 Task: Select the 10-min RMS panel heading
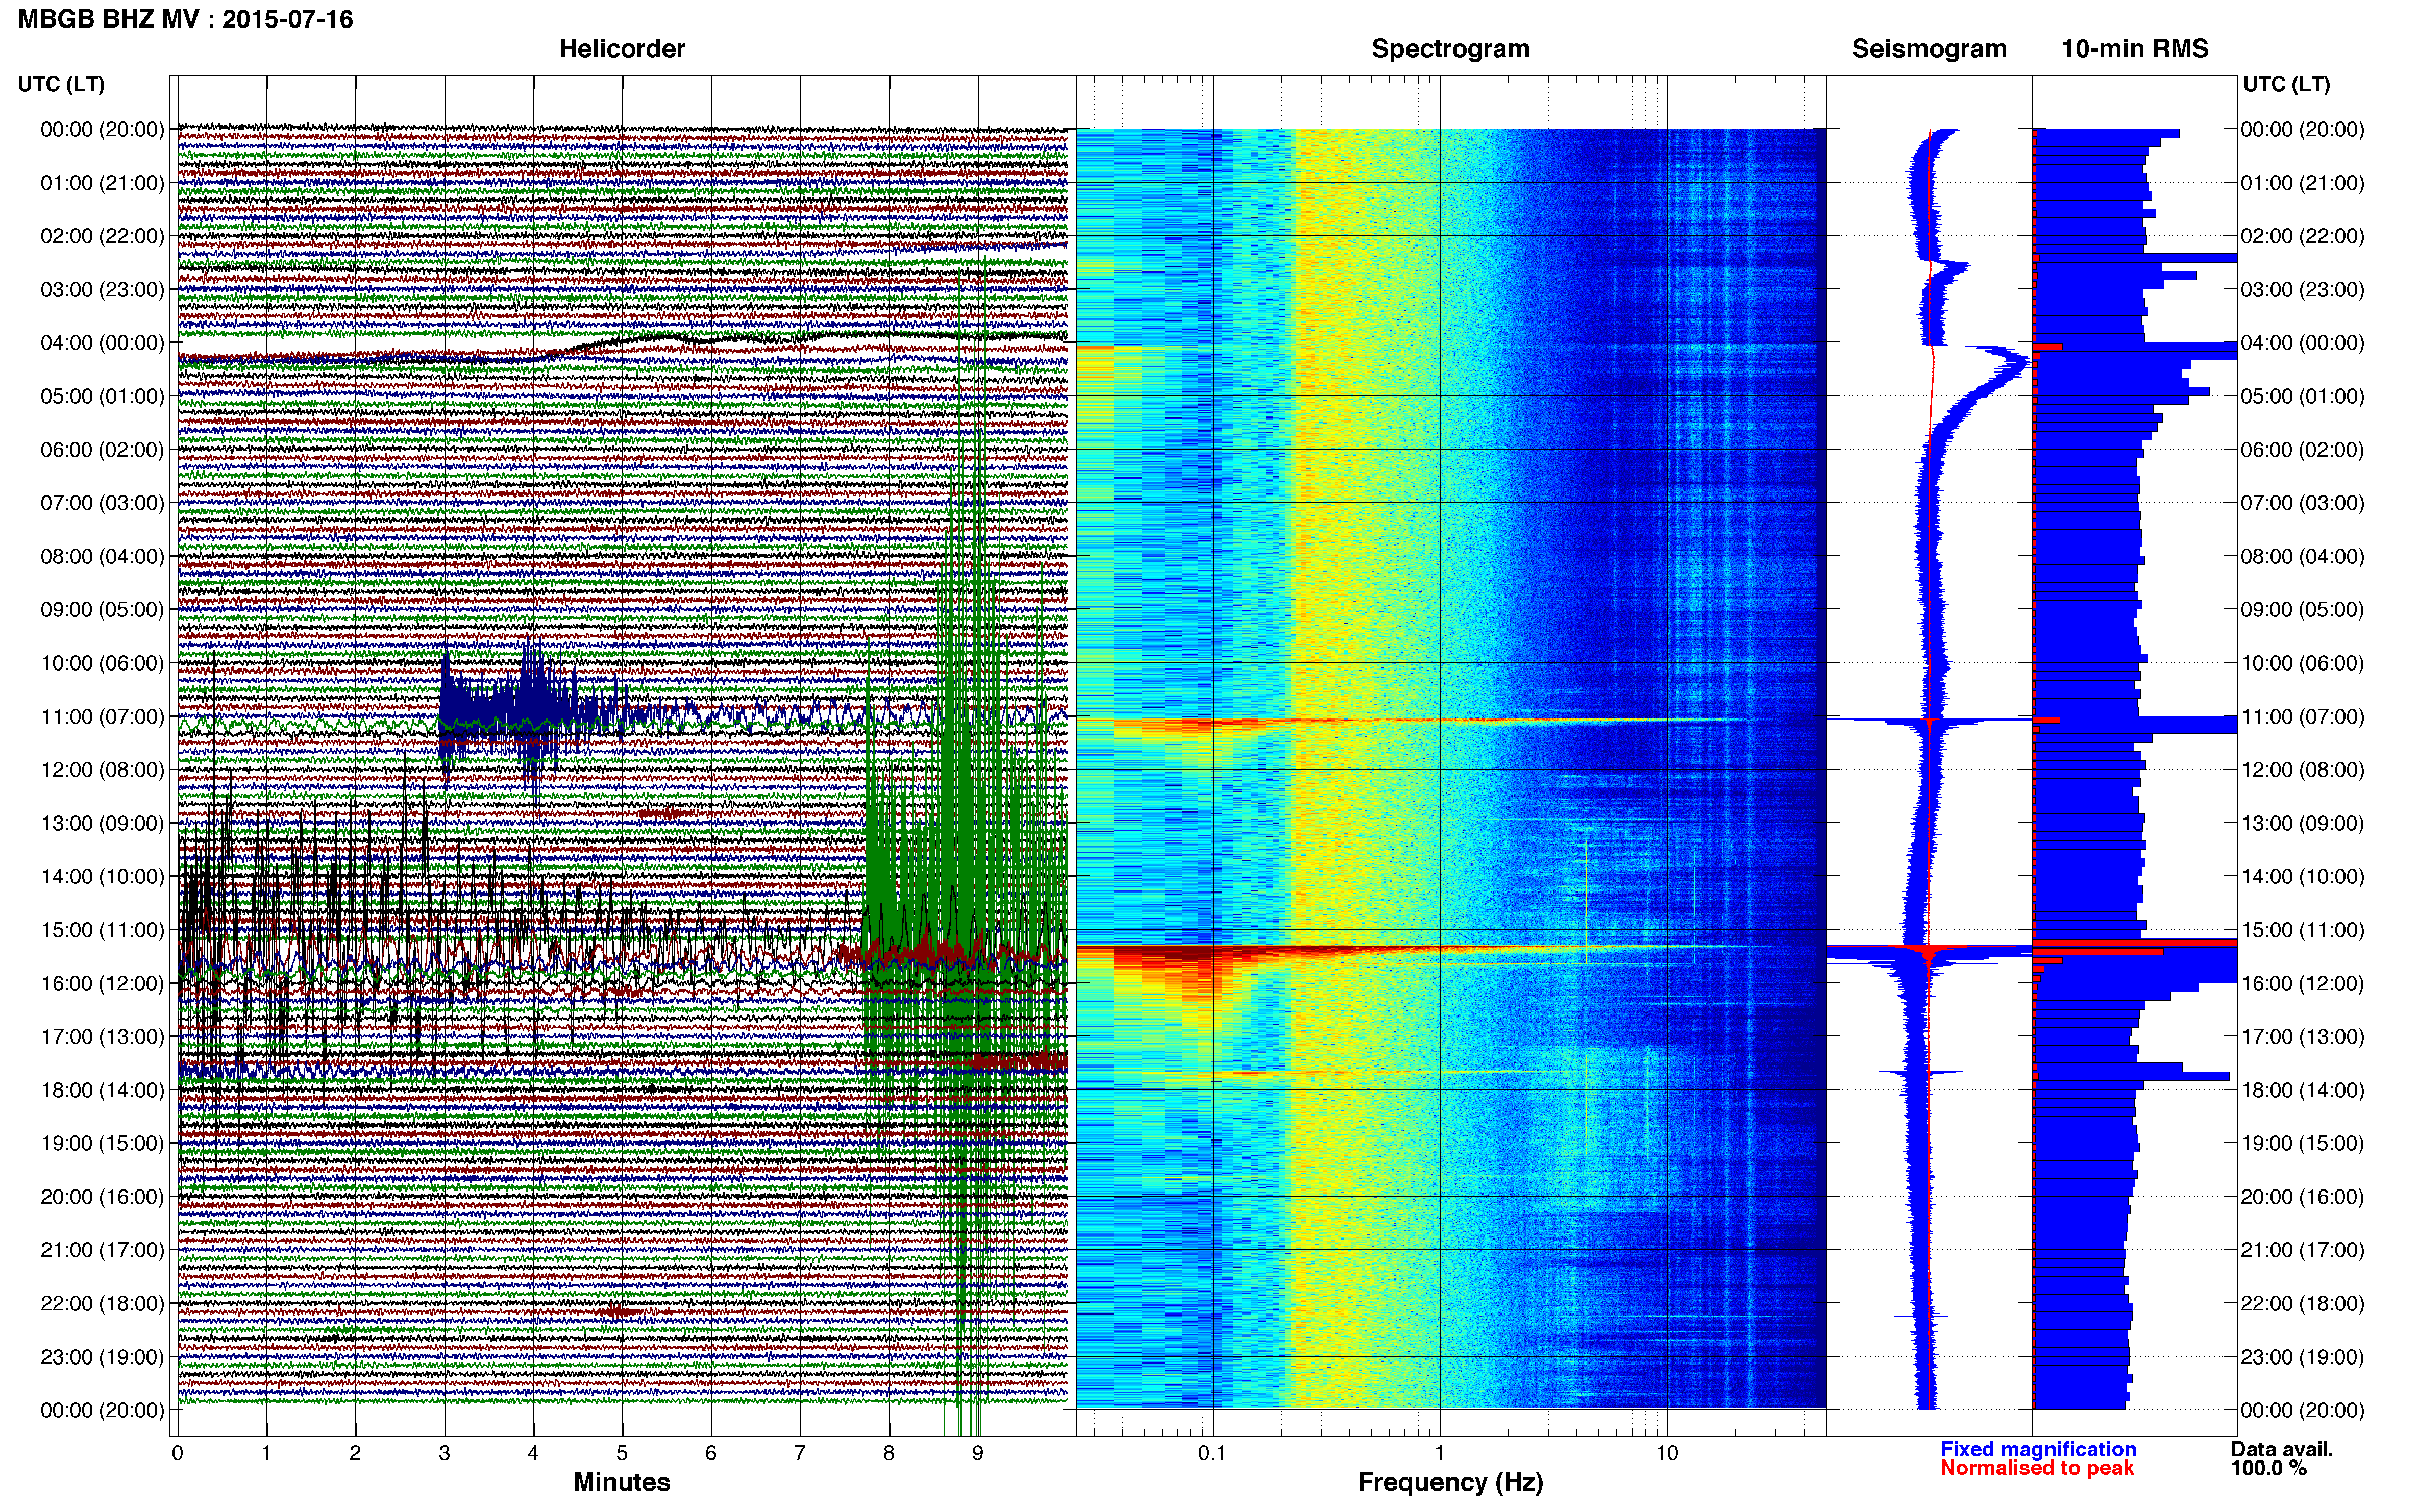[x=2135, y=49]
